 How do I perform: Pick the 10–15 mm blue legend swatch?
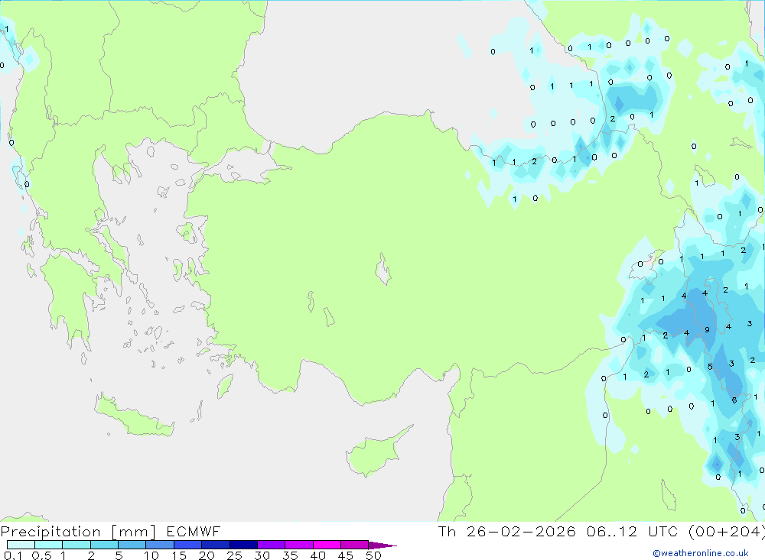tap(160, 545)
